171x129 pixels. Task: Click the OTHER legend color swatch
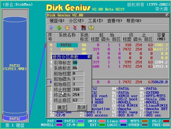(x=145, y=125)
